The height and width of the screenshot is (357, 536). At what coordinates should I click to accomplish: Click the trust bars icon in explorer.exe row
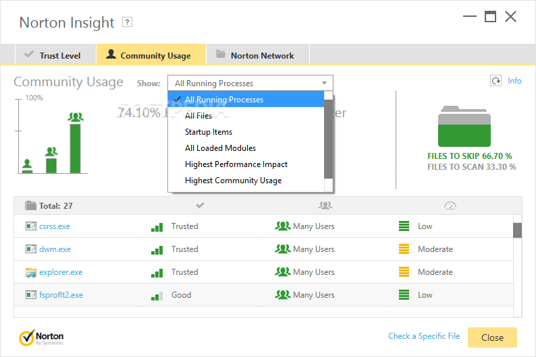pyautogui.click(x=157, y=273)
